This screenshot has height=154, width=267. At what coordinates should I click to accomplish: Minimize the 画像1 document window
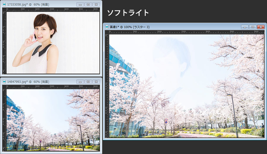(x=245, y=27)
